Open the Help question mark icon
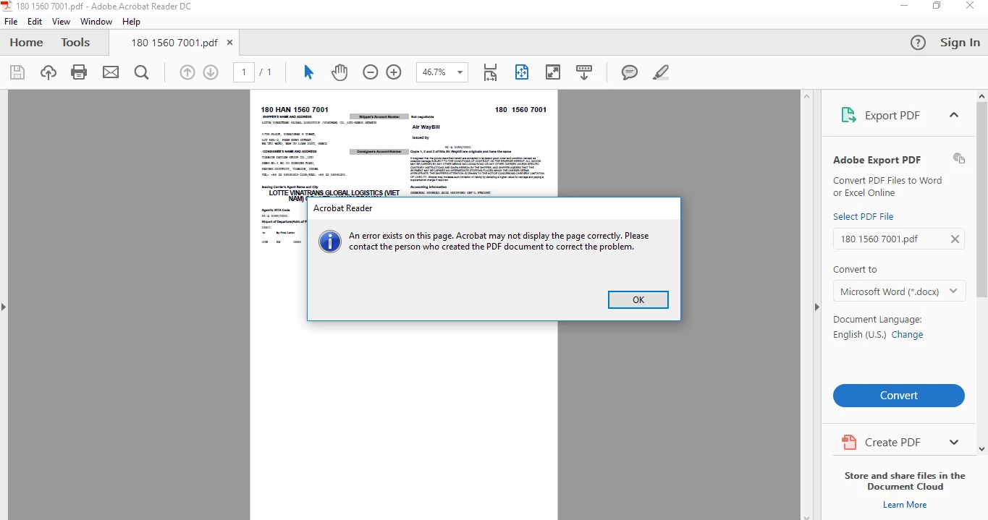The height and width of the screenshot is (520, 988). [918, 43]
